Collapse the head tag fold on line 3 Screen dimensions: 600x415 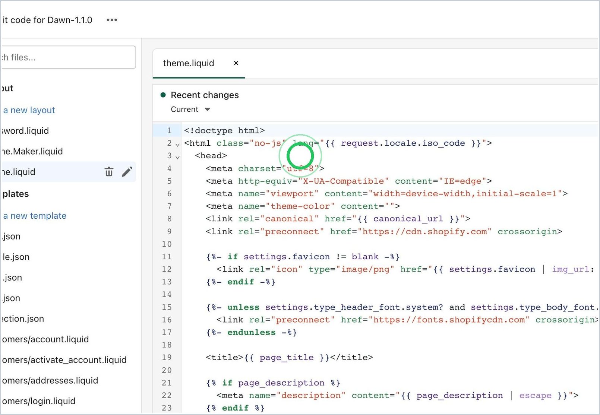click(x=177, y=157)
